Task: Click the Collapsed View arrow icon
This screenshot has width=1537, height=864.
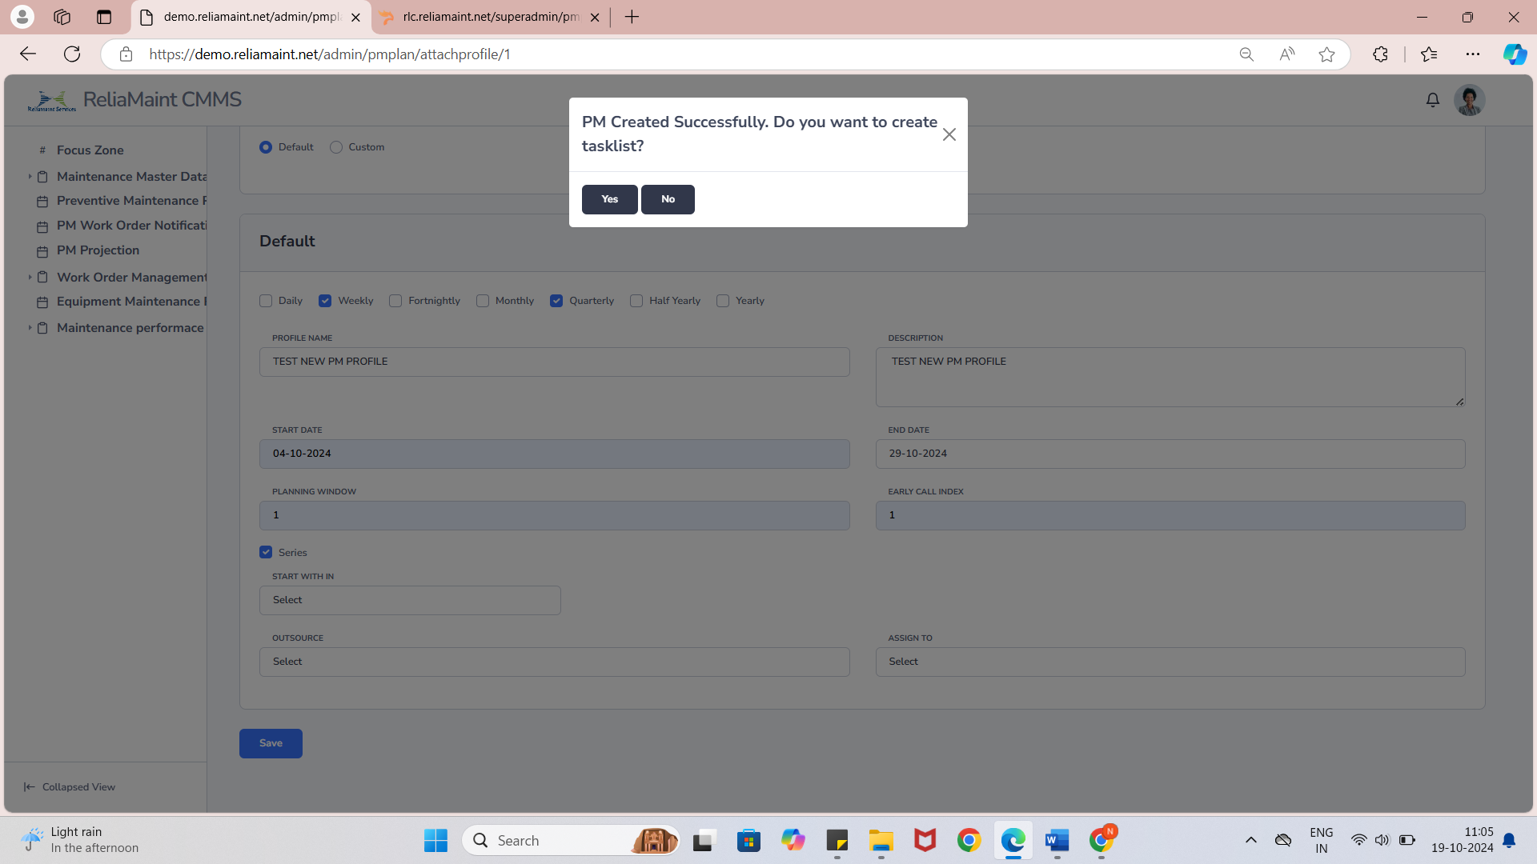Action: tap(30, 787)
